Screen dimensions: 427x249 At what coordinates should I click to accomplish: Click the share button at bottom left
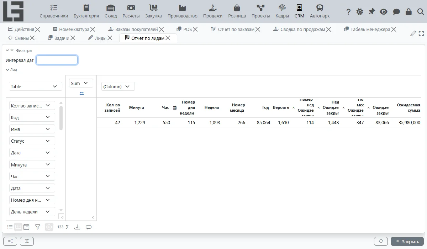click(x=10, y=241)
